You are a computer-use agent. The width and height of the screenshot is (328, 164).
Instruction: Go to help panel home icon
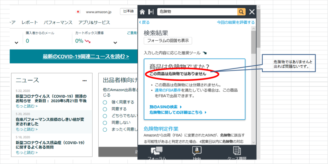[142, 12]
